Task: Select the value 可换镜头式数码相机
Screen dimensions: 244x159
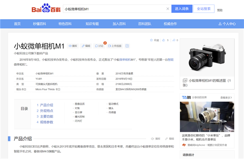Action: point(46,84)
